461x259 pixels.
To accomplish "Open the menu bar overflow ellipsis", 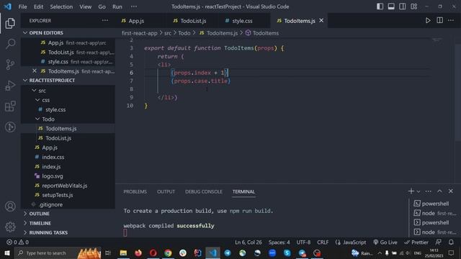I will click(x=134, y=6).
